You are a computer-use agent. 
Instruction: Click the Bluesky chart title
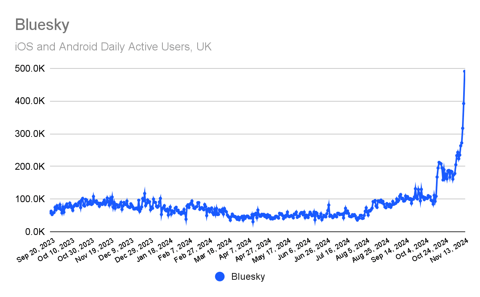pos(42,25)
